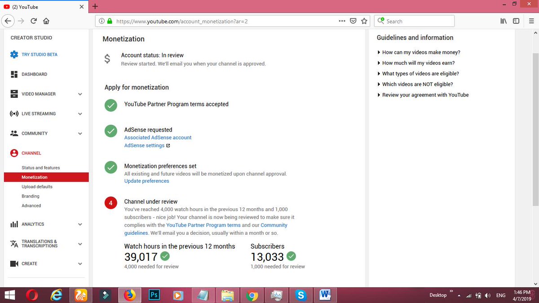Screen dimensions: 539x303
Task: Click the subscribers count 13,033
Action: point(267,257)
